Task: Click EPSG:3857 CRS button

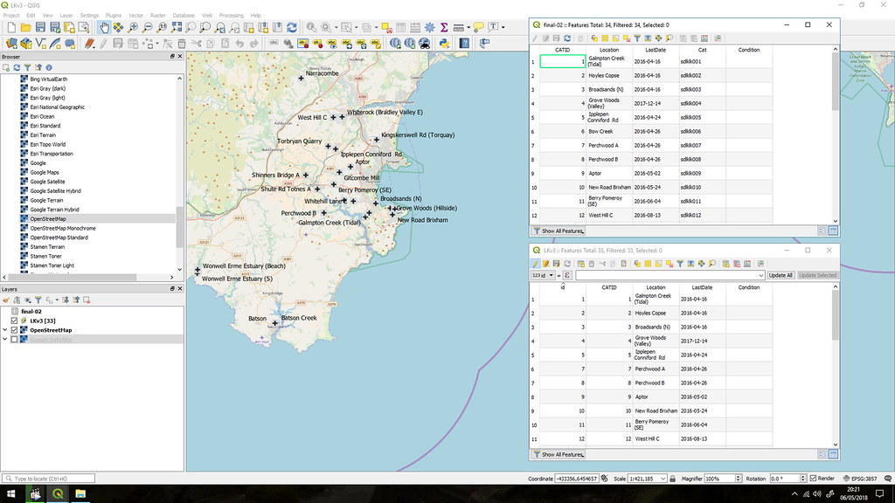Action: tap(860, 479)
